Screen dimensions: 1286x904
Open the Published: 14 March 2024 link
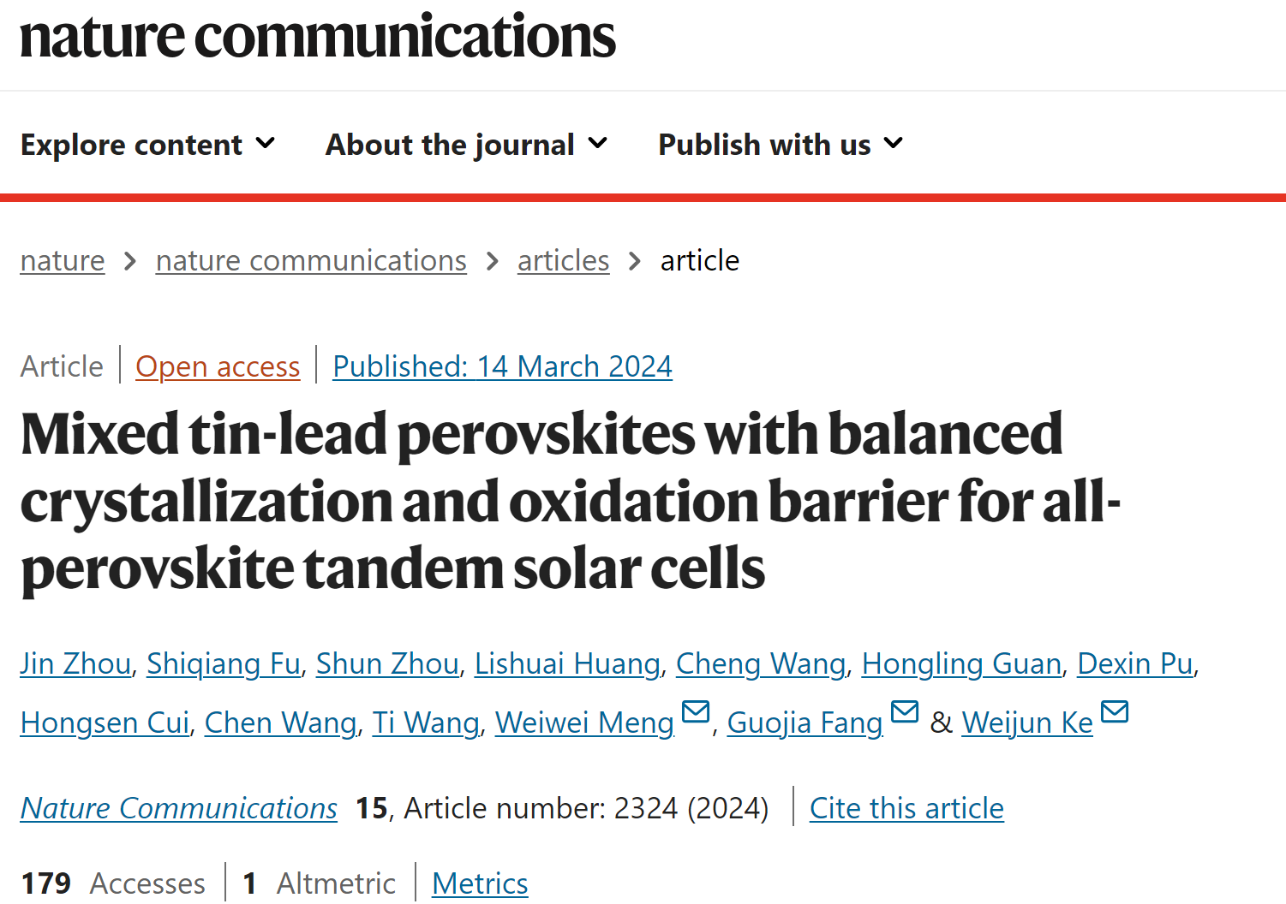click(x=502, y=366)
